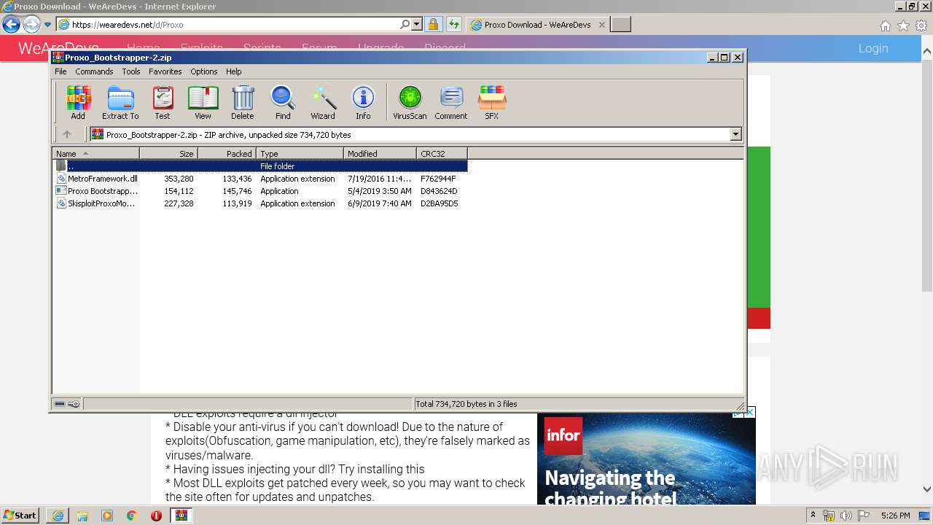Open the recent pages dropdown arrow
This screenshot has width=933, height=525.
click(48, 25)
